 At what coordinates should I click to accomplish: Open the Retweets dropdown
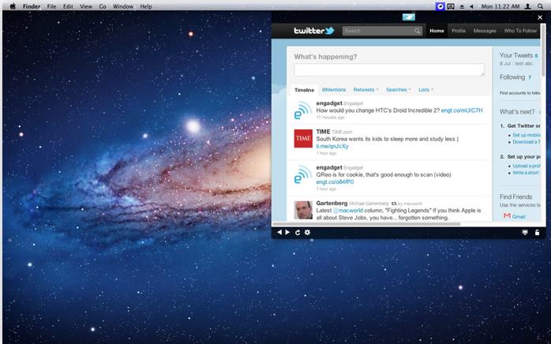click(x=365, y=90)
